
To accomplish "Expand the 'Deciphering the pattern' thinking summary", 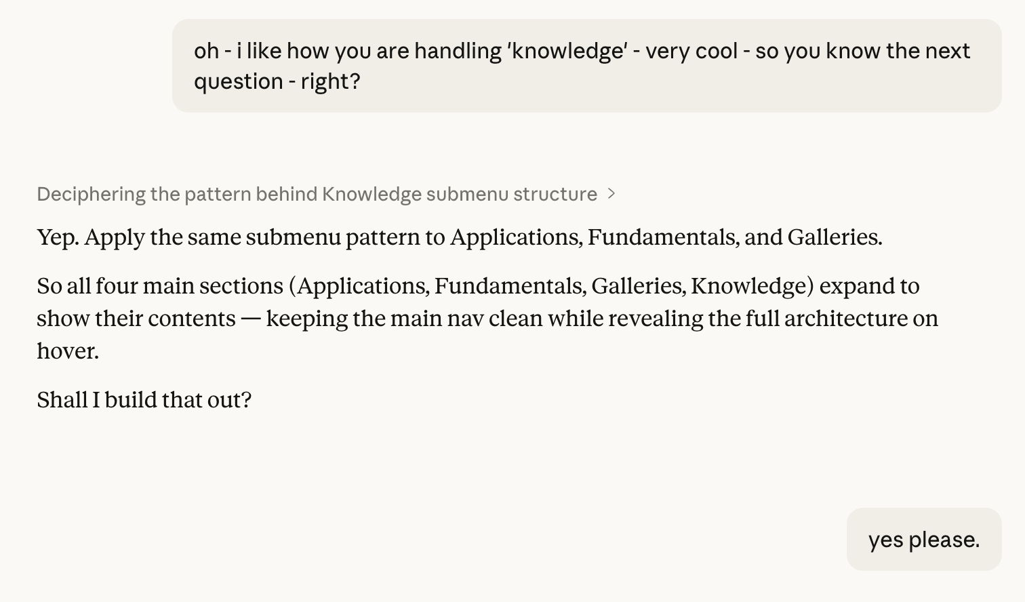I will pyautogui.click(x=317, y=195).
